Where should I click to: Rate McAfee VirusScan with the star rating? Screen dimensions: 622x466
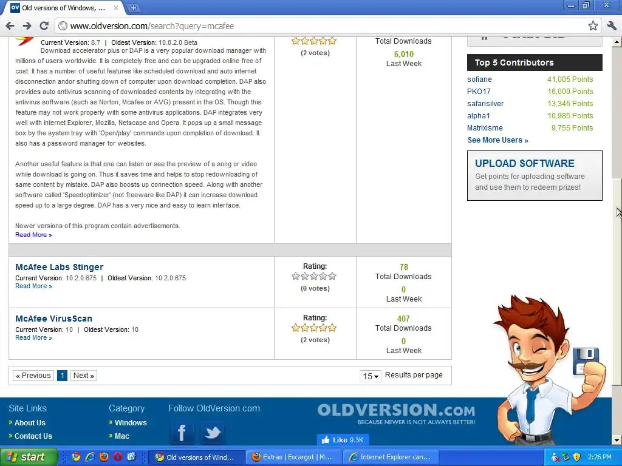(x=314, y=328)
